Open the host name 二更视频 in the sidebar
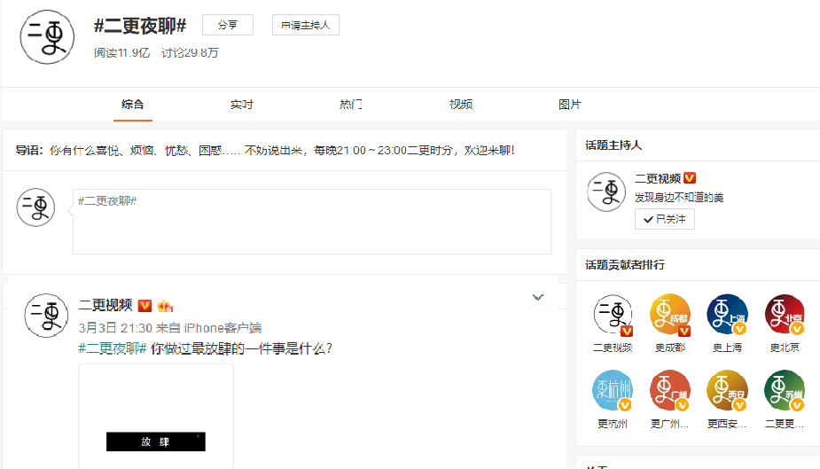This screenshot has height=469, width=820. (x=658, y=179)
